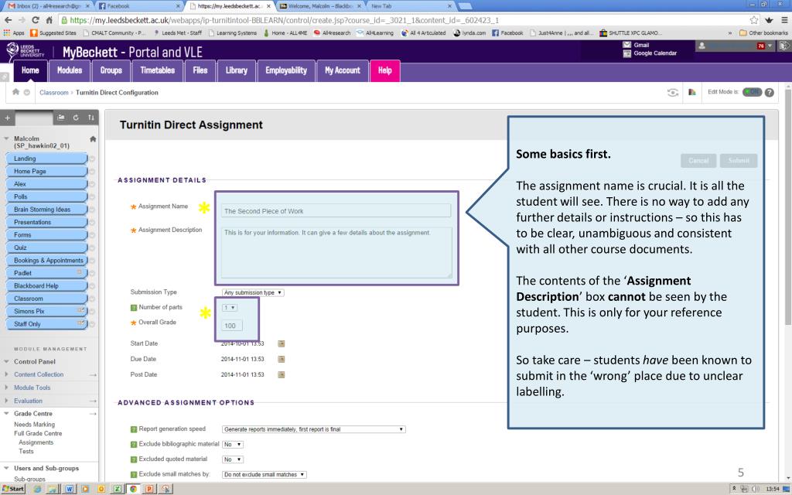Image resolution: width=792 pixels, height=495 pixels.
Task: Click the Overall Grade field showing 100
Action: (x=231, y=326)
